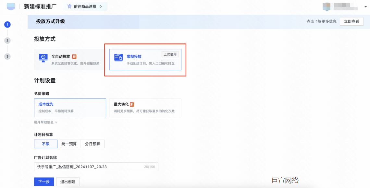Click the 新建标准推广 page title
370x188 pixels.
40,6
